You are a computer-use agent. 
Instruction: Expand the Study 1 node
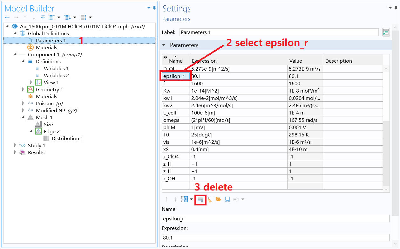tap(15, 145)
